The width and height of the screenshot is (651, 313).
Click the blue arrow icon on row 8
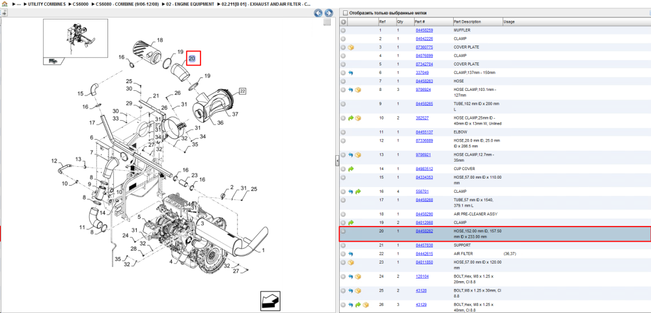click(x=351, y=90)
